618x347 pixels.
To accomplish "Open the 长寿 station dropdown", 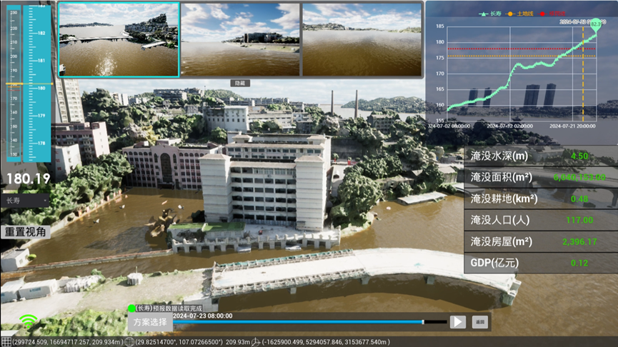I will click(26, 201).
